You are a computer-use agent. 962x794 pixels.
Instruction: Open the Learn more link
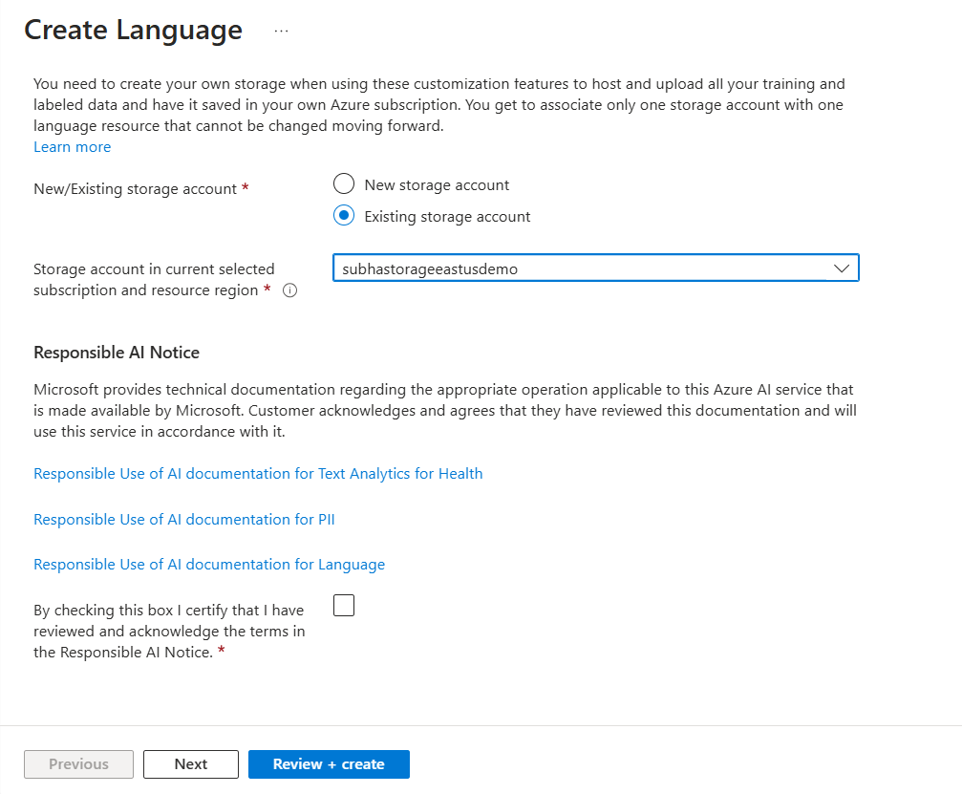click(72, 147)
